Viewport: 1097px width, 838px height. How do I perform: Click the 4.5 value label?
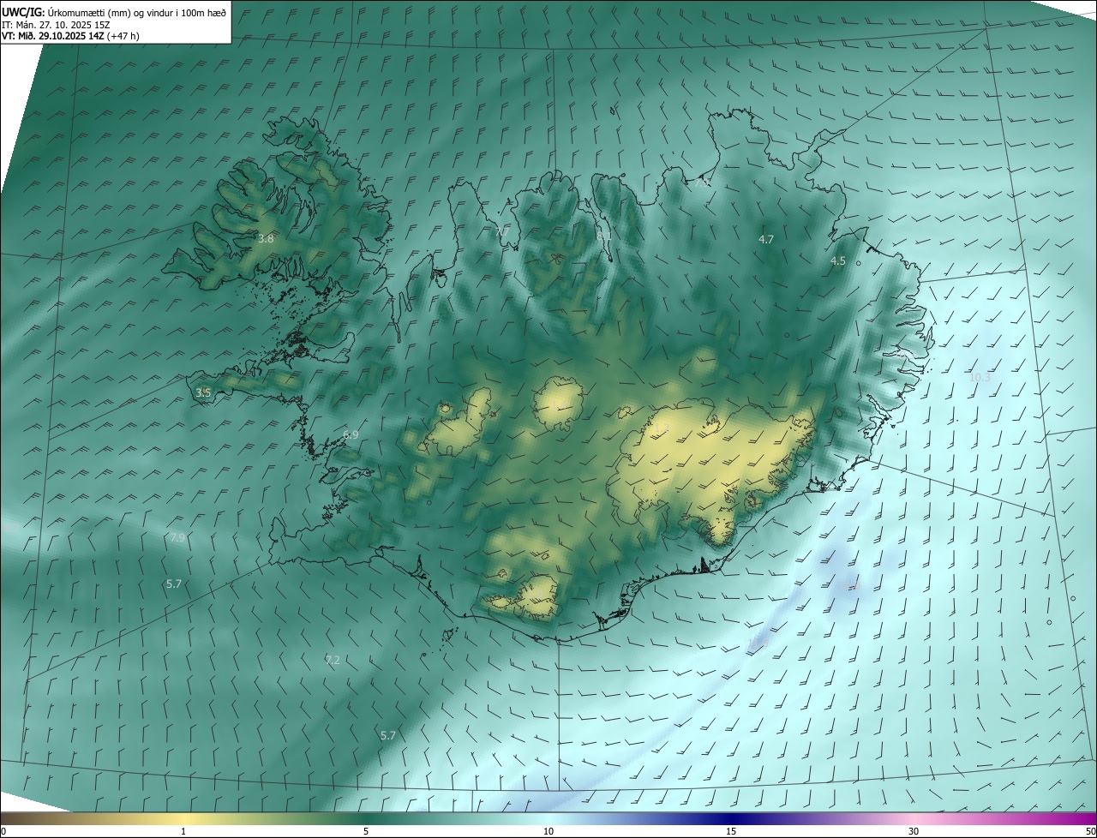coord(838,260)
